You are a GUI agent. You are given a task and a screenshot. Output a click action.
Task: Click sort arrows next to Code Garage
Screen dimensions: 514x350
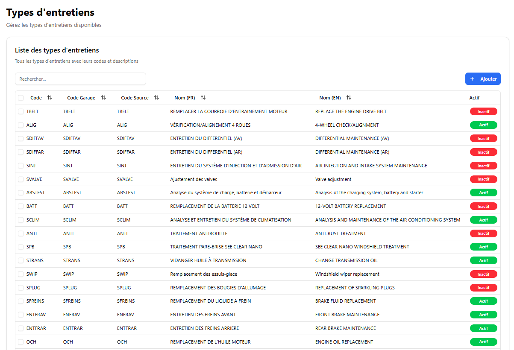point(103,98)
